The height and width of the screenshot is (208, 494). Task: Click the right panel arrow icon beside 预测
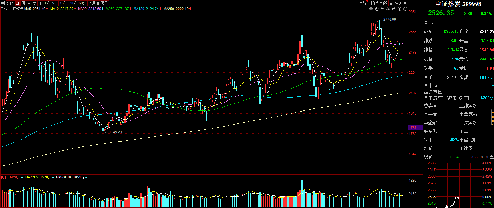coord(405,3)
